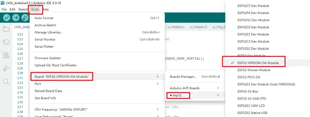Image resolution: width=310 pixels, height=117 pixels.
Task: Click the Upload arrow toolbar button
Action: [x=16, y=18]
